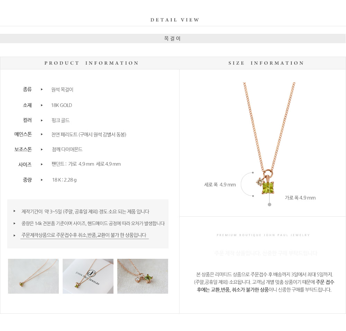The width and height of the screenshot is (346, 331).
Task: Click the first necklace thumbnail photo
Action: (33, 276)
